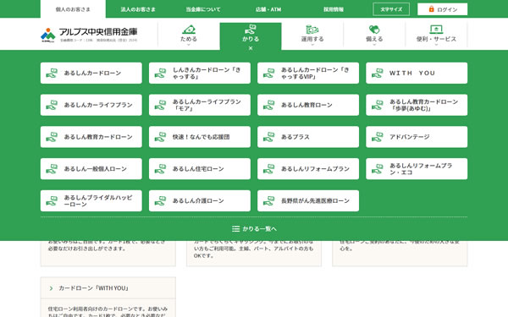Click icon beside あるしんカードローン

click(52, 73)
